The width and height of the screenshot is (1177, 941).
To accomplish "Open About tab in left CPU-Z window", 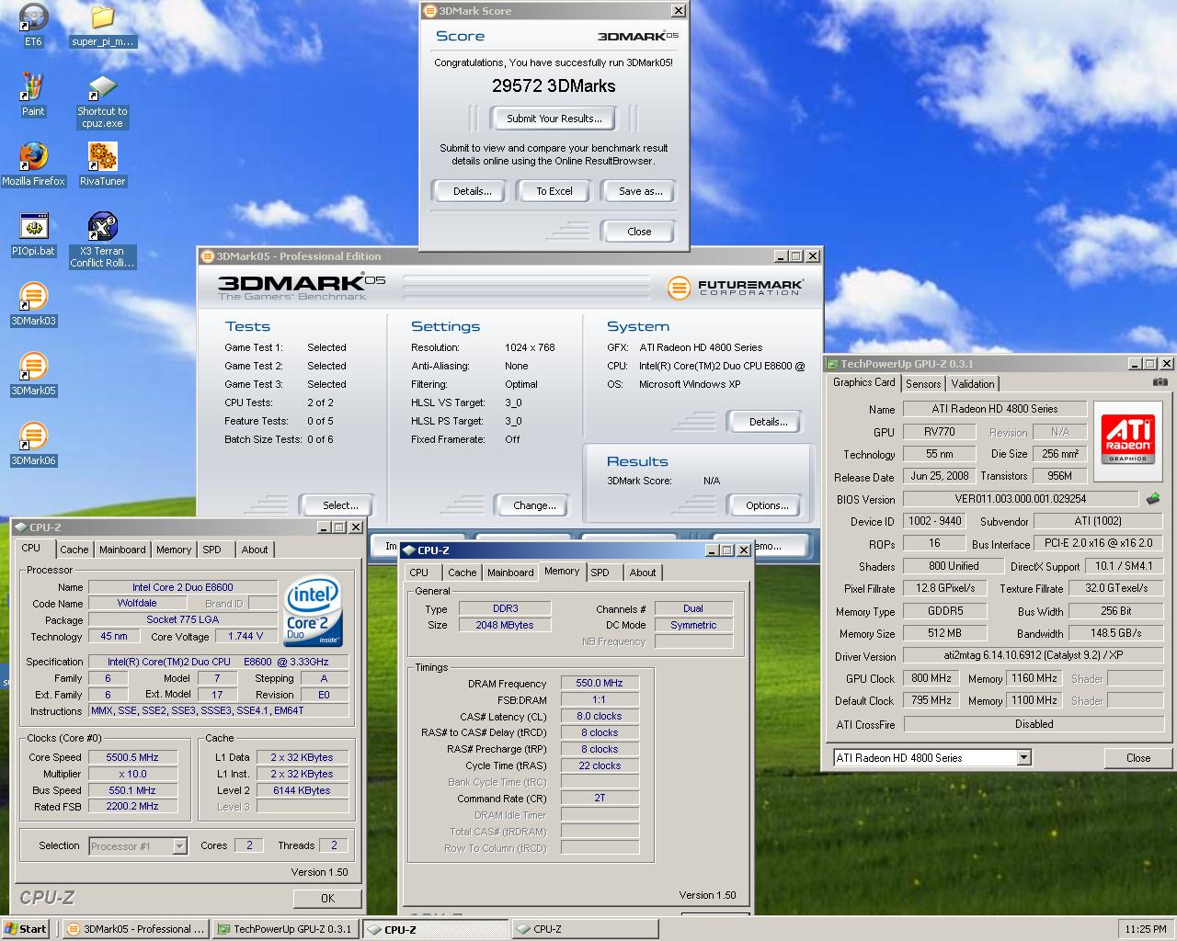I will [255, 550].
